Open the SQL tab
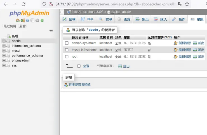The width and height of the screenshot is (207, 135). (87, 19)
